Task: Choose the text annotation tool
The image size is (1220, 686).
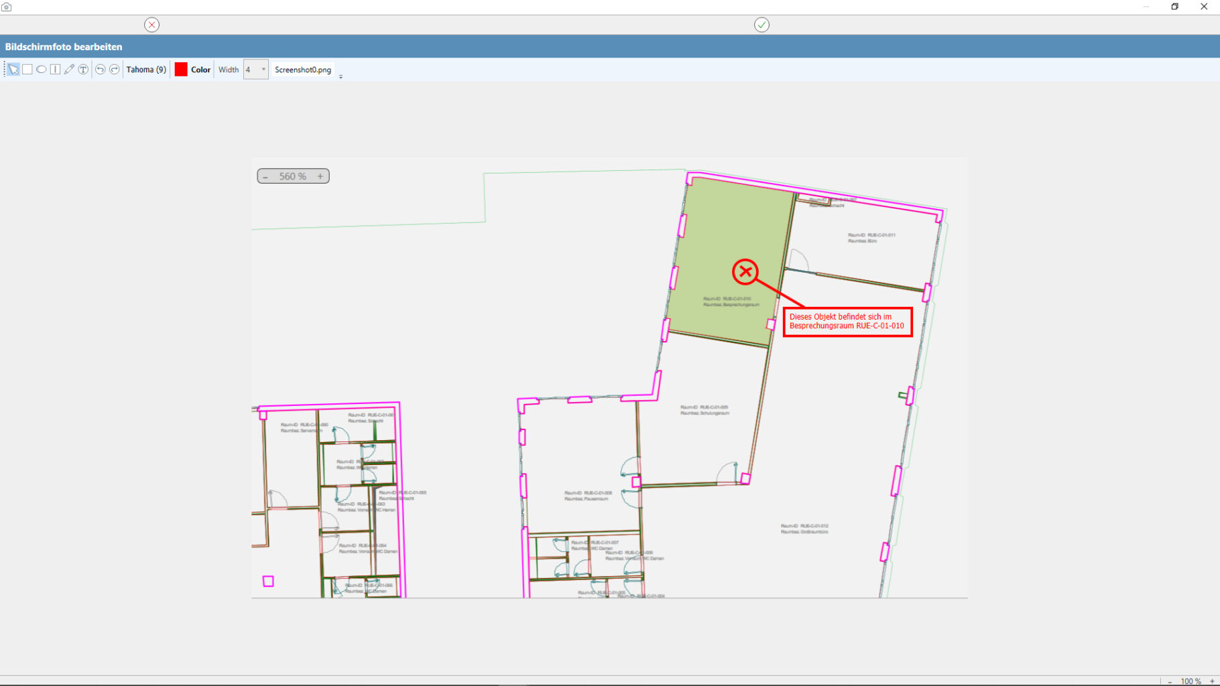Action: coord(83,70)
